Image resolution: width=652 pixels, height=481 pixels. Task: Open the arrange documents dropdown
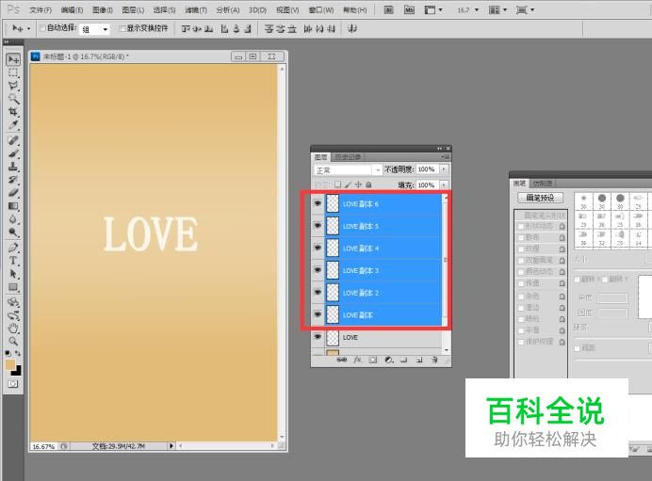click(x=497, y=10)
